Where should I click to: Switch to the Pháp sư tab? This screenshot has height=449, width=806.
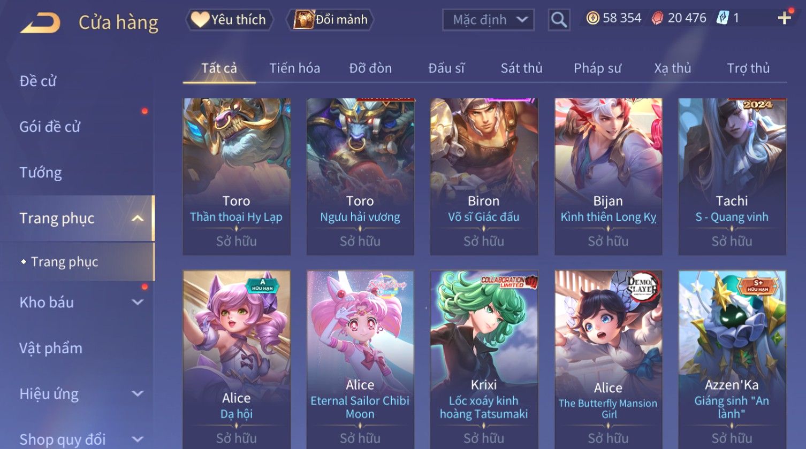tap(597, 68)
